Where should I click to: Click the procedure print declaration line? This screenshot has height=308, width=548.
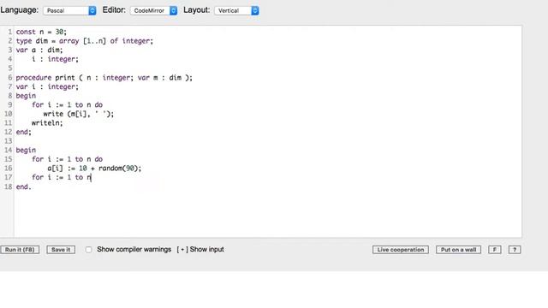pyautogui.click(x=104, y=78)
